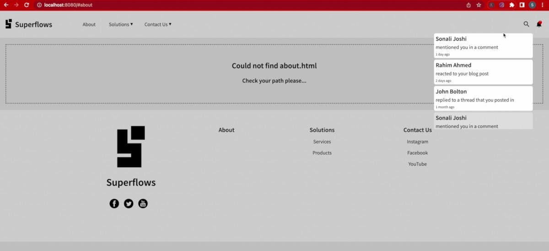Open the Services footer link

tap(322, 142)
